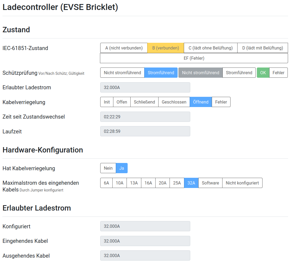Choose the Software current option
The height and width of the screenshot is (263, 291).
pos(210,183)
